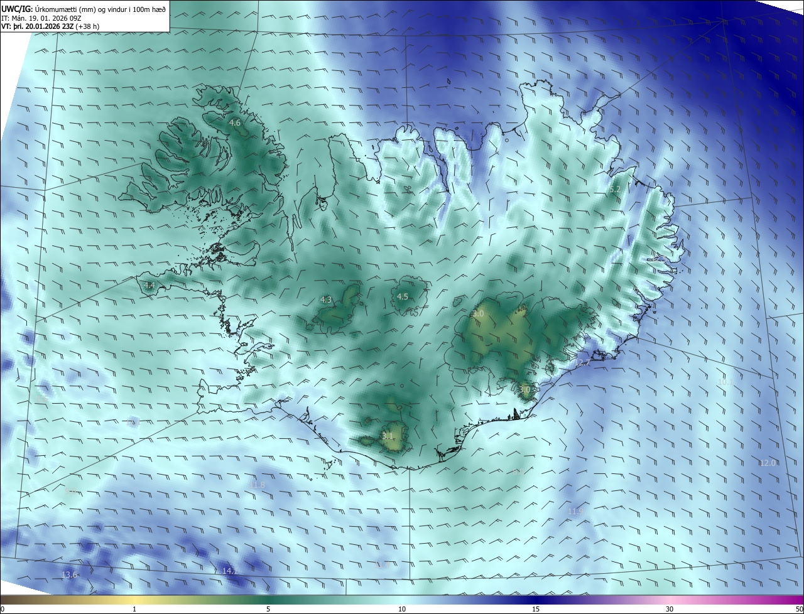Select the legend tick label 0
Image resolution: width=804 pixels, height=614 pixels.
point(3,609)
